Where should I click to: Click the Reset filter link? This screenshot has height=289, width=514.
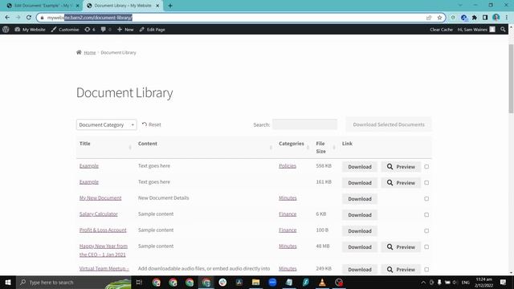pyautogui.click(x=152, y=124)
